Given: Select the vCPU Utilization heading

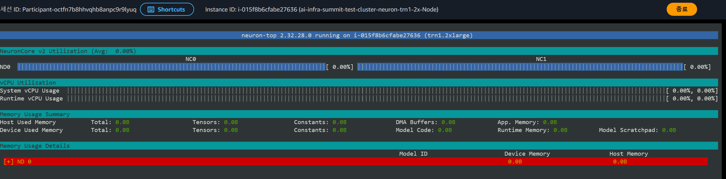Looking at the screenshot, I should point(28,83).
